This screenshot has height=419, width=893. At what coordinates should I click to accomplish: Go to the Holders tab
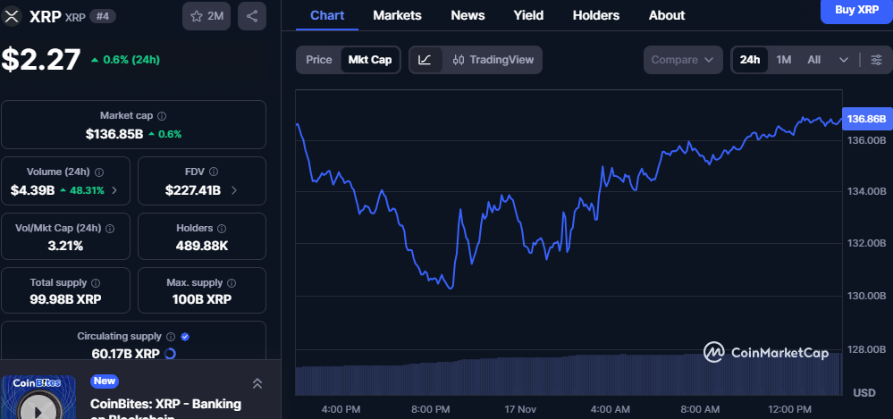point(595,15)
